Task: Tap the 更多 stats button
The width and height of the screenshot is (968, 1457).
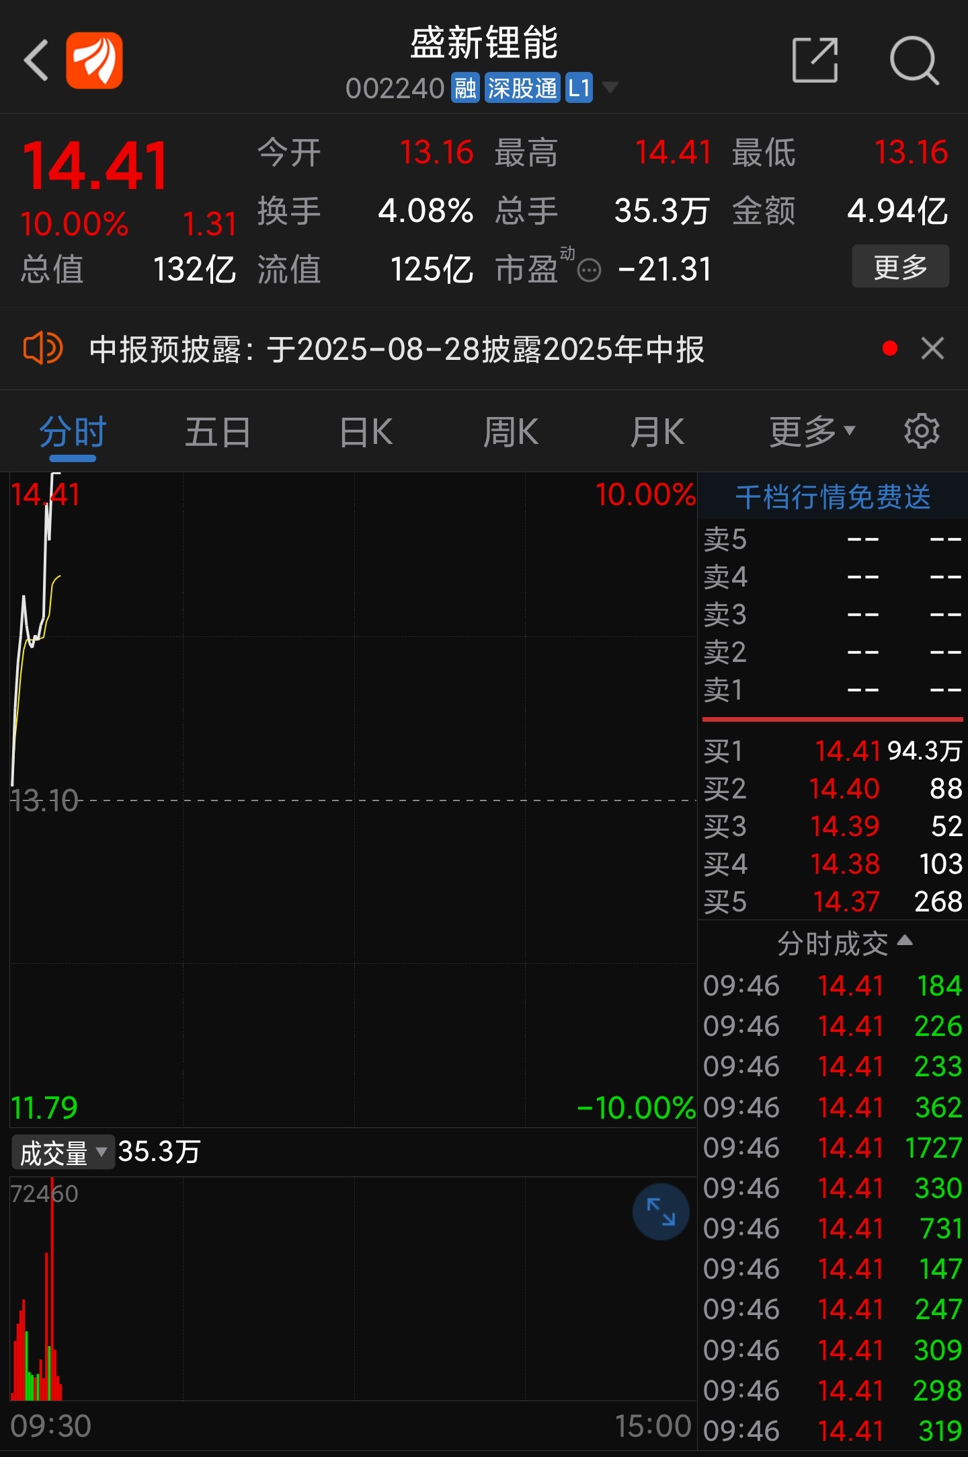Action: tap(901, 266)
